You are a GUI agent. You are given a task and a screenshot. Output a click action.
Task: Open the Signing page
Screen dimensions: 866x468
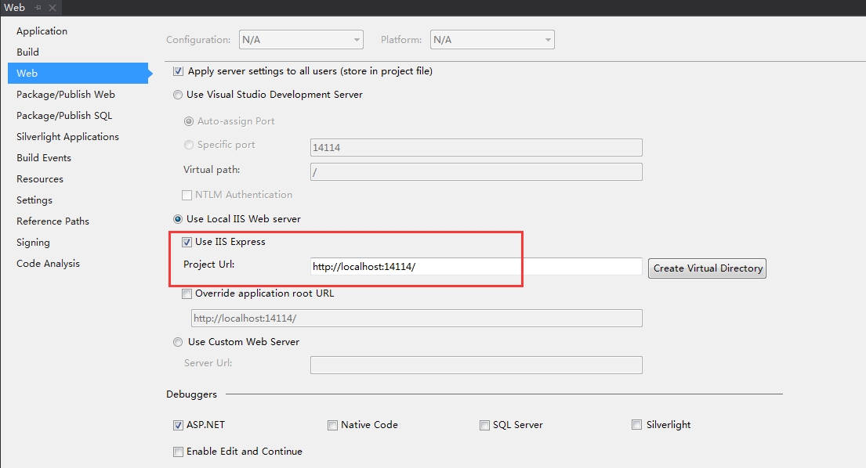point(33,243)
